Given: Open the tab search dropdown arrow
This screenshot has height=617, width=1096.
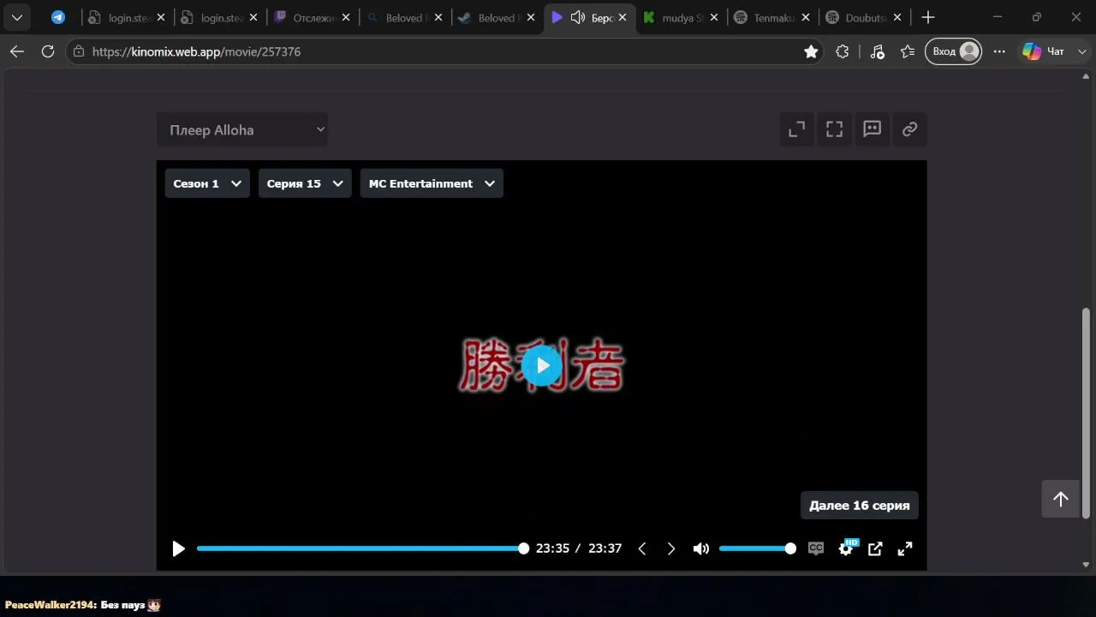Looking at the screenshot, I should click(16, 17).
